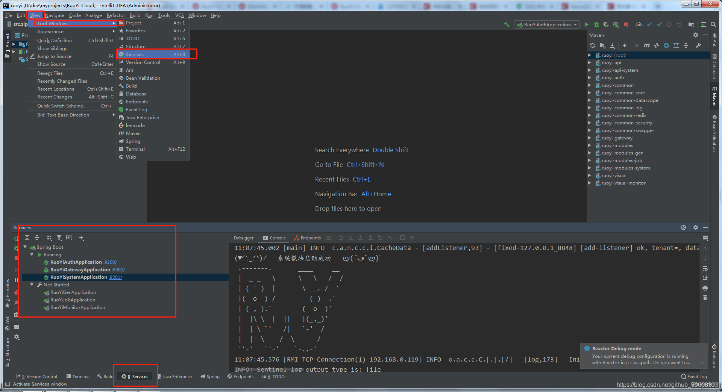This screenshot has width=722, height=392.
Task: Expand ruoyi-visual-monitor Maven module
Action: (x=590, y=183)
